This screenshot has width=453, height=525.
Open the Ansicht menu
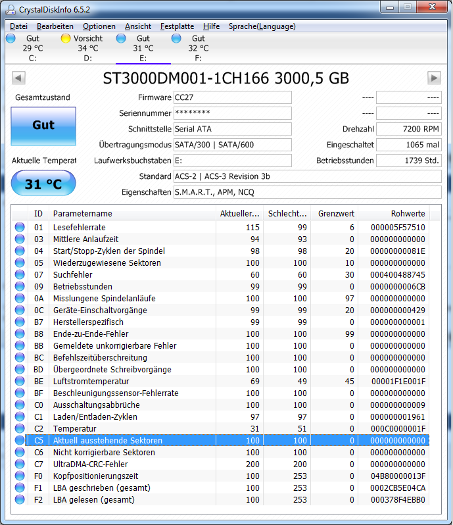point(138,26)
